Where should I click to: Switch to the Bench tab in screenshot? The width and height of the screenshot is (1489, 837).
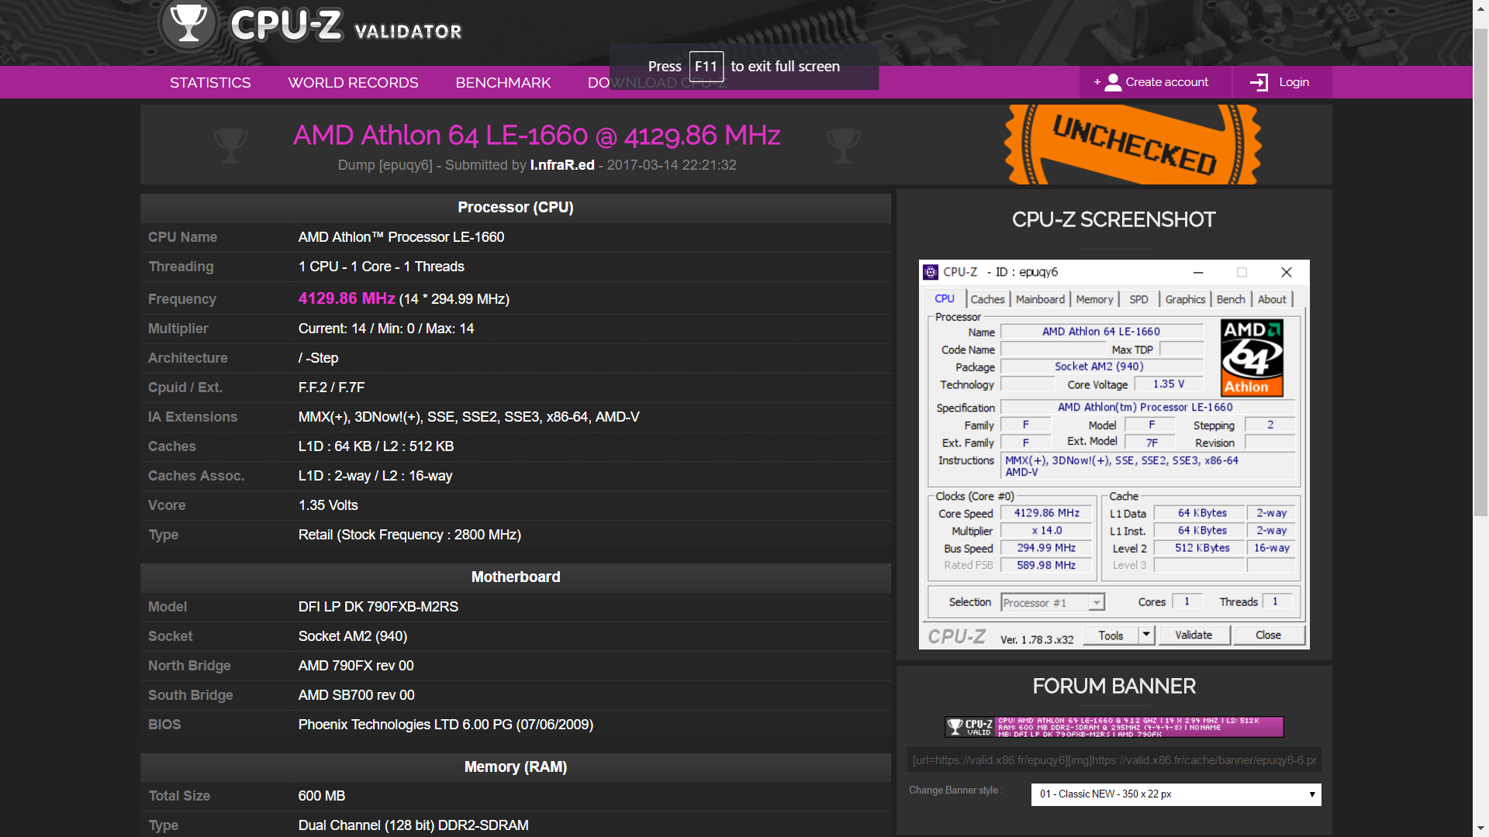(x=1231, y=299)
